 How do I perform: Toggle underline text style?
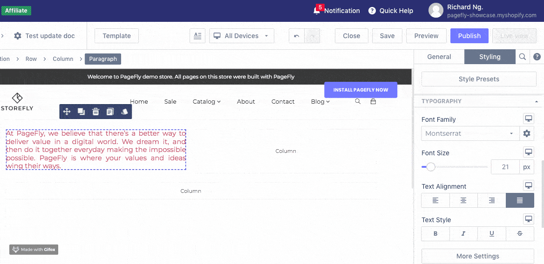[x=492, y=233]
